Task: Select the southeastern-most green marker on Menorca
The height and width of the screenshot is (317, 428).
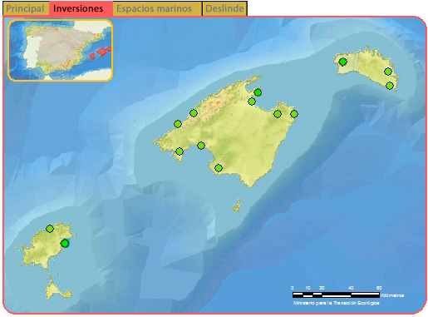Action: coord(390,86)
